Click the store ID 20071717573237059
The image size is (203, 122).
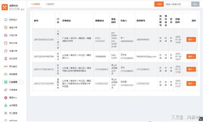click(44, 83)
